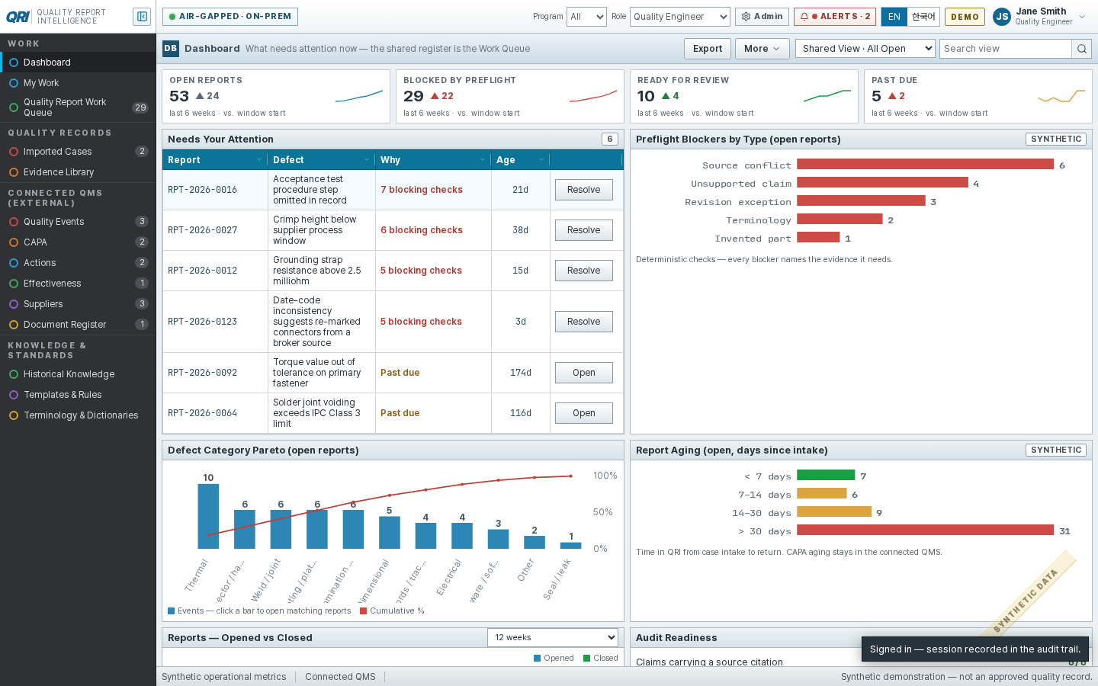Image resolution: width=1098 pixels, height=686 pixels.
Task: Open Imported Cases in the sidebar
Action: (x=78, y=152)
